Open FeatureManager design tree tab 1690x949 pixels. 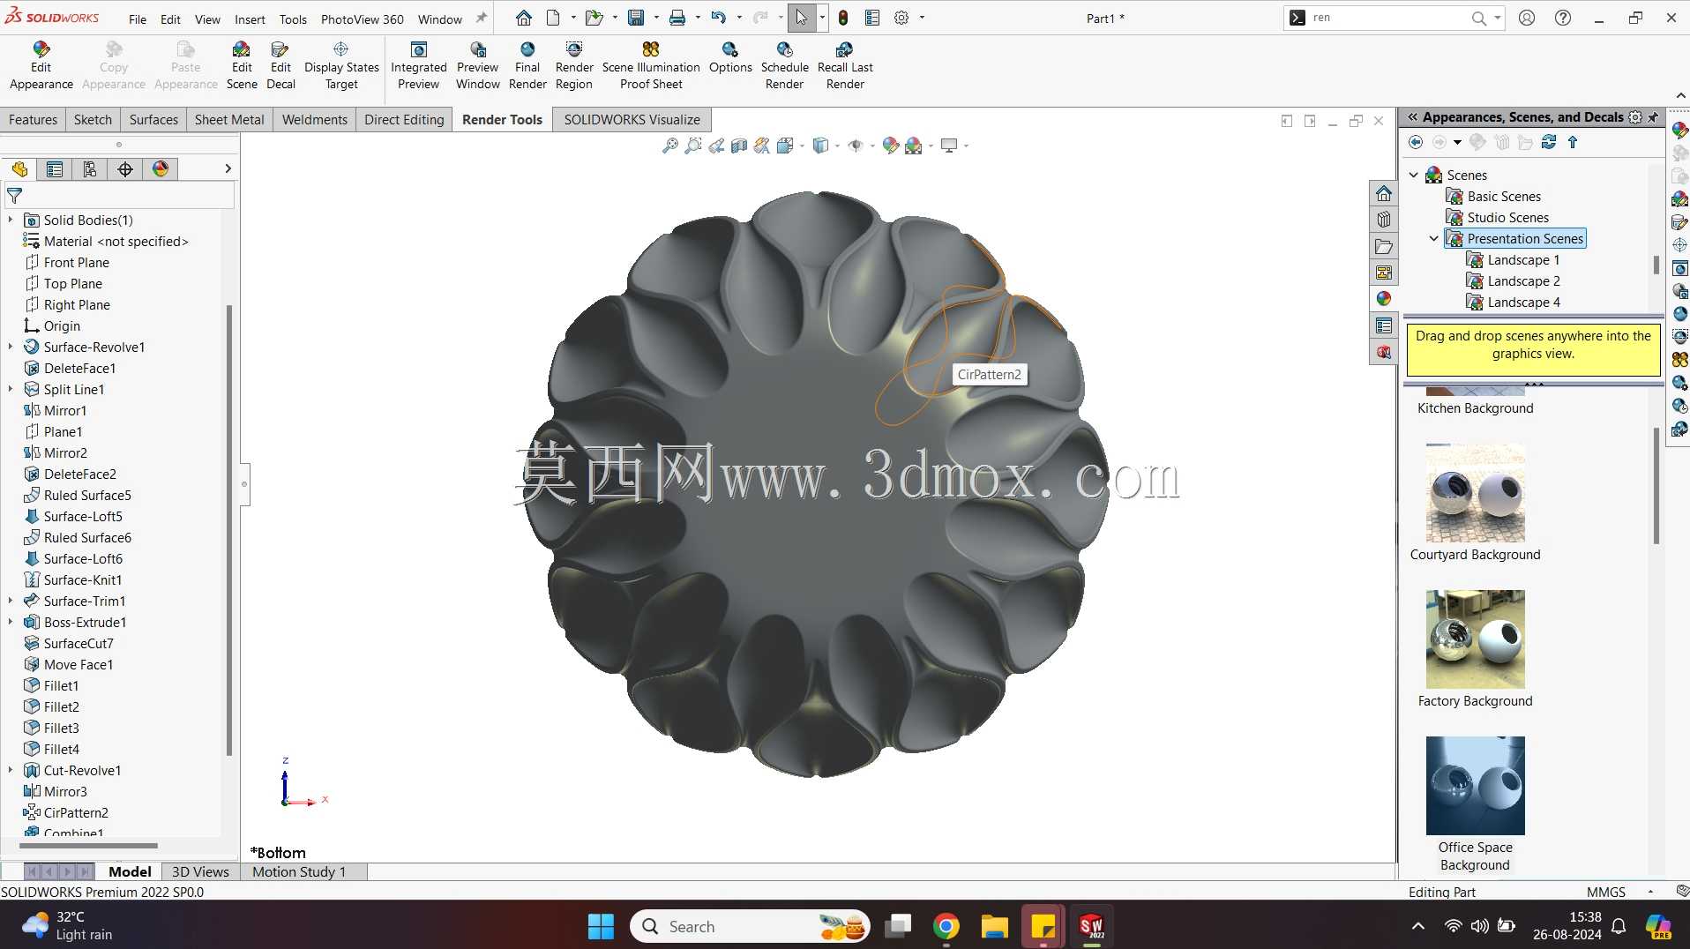[x=19, y=168]
